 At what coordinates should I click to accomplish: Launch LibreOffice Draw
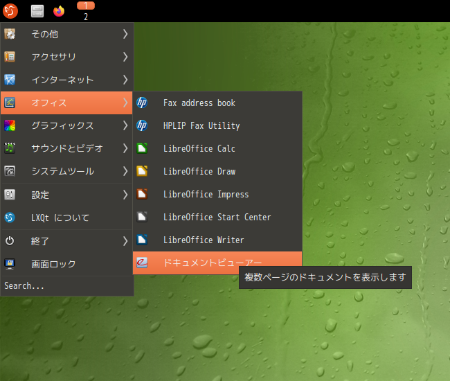pos(217,171)
